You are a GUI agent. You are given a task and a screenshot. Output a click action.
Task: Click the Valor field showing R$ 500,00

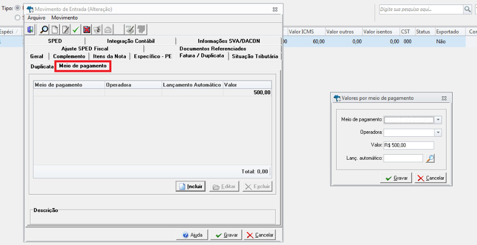tap(409, 145)
